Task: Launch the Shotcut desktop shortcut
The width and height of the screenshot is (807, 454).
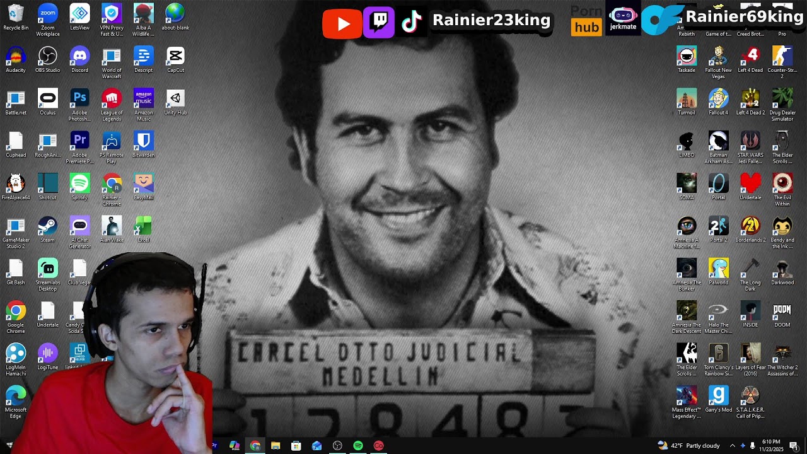Action: [x=48, y=187]
